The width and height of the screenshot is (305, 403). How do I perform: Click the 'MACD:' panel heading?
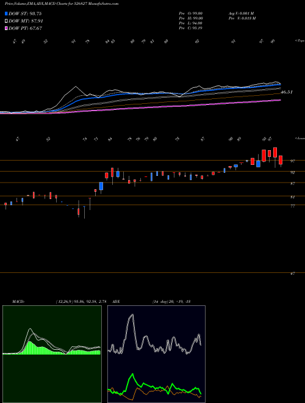[x=18, y=302]
